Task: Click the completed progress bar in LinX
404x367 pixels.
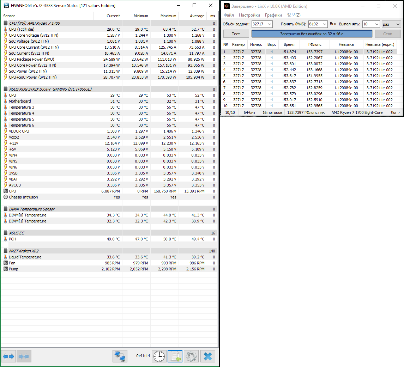Action: (x=312, y=34)
